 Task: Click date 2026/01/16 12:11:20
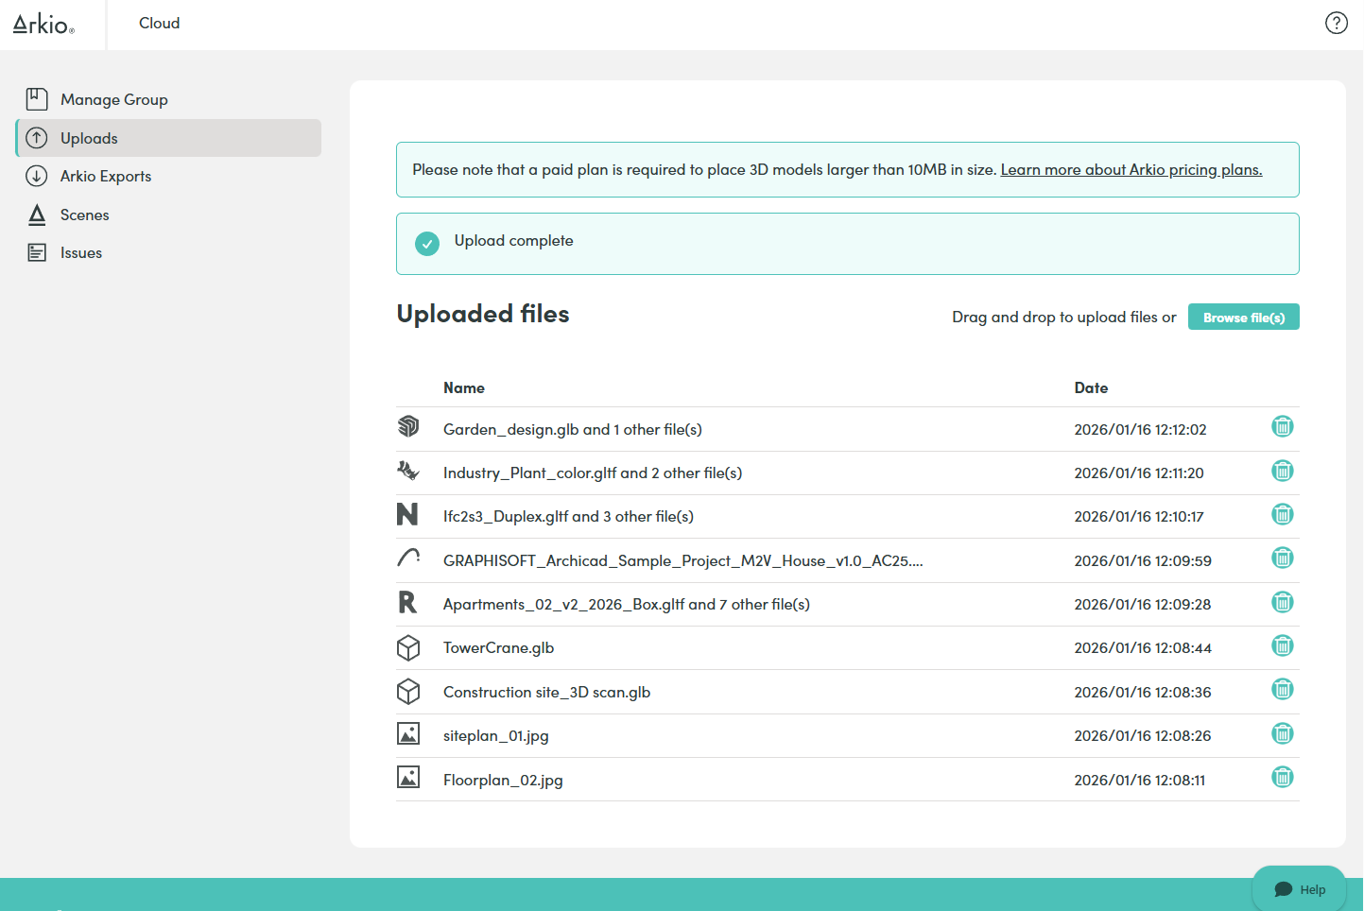click(1139, 473)
